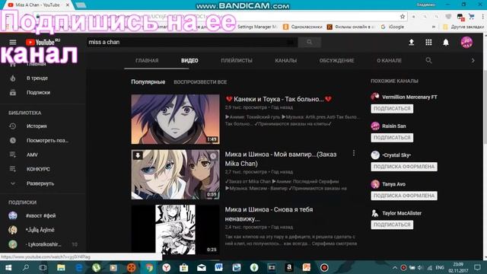Switch to КАНАЛЫ tab
This screenshot has width=487, height=274.
click(286, 61)
